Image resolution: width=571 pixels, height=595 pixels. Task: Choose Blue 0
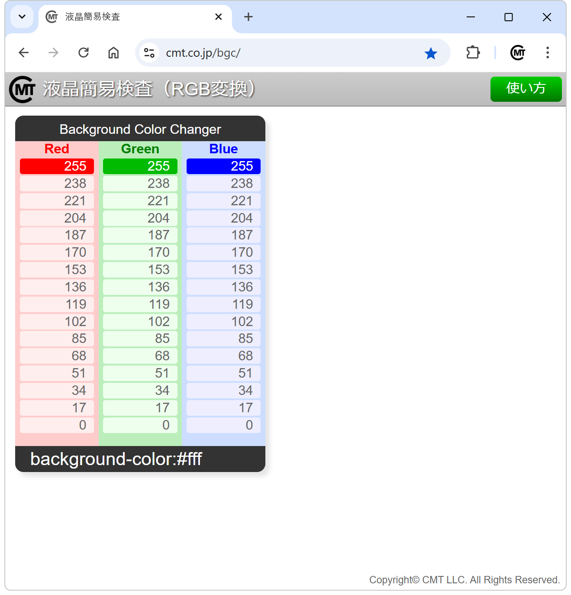(x=223, y=425)
